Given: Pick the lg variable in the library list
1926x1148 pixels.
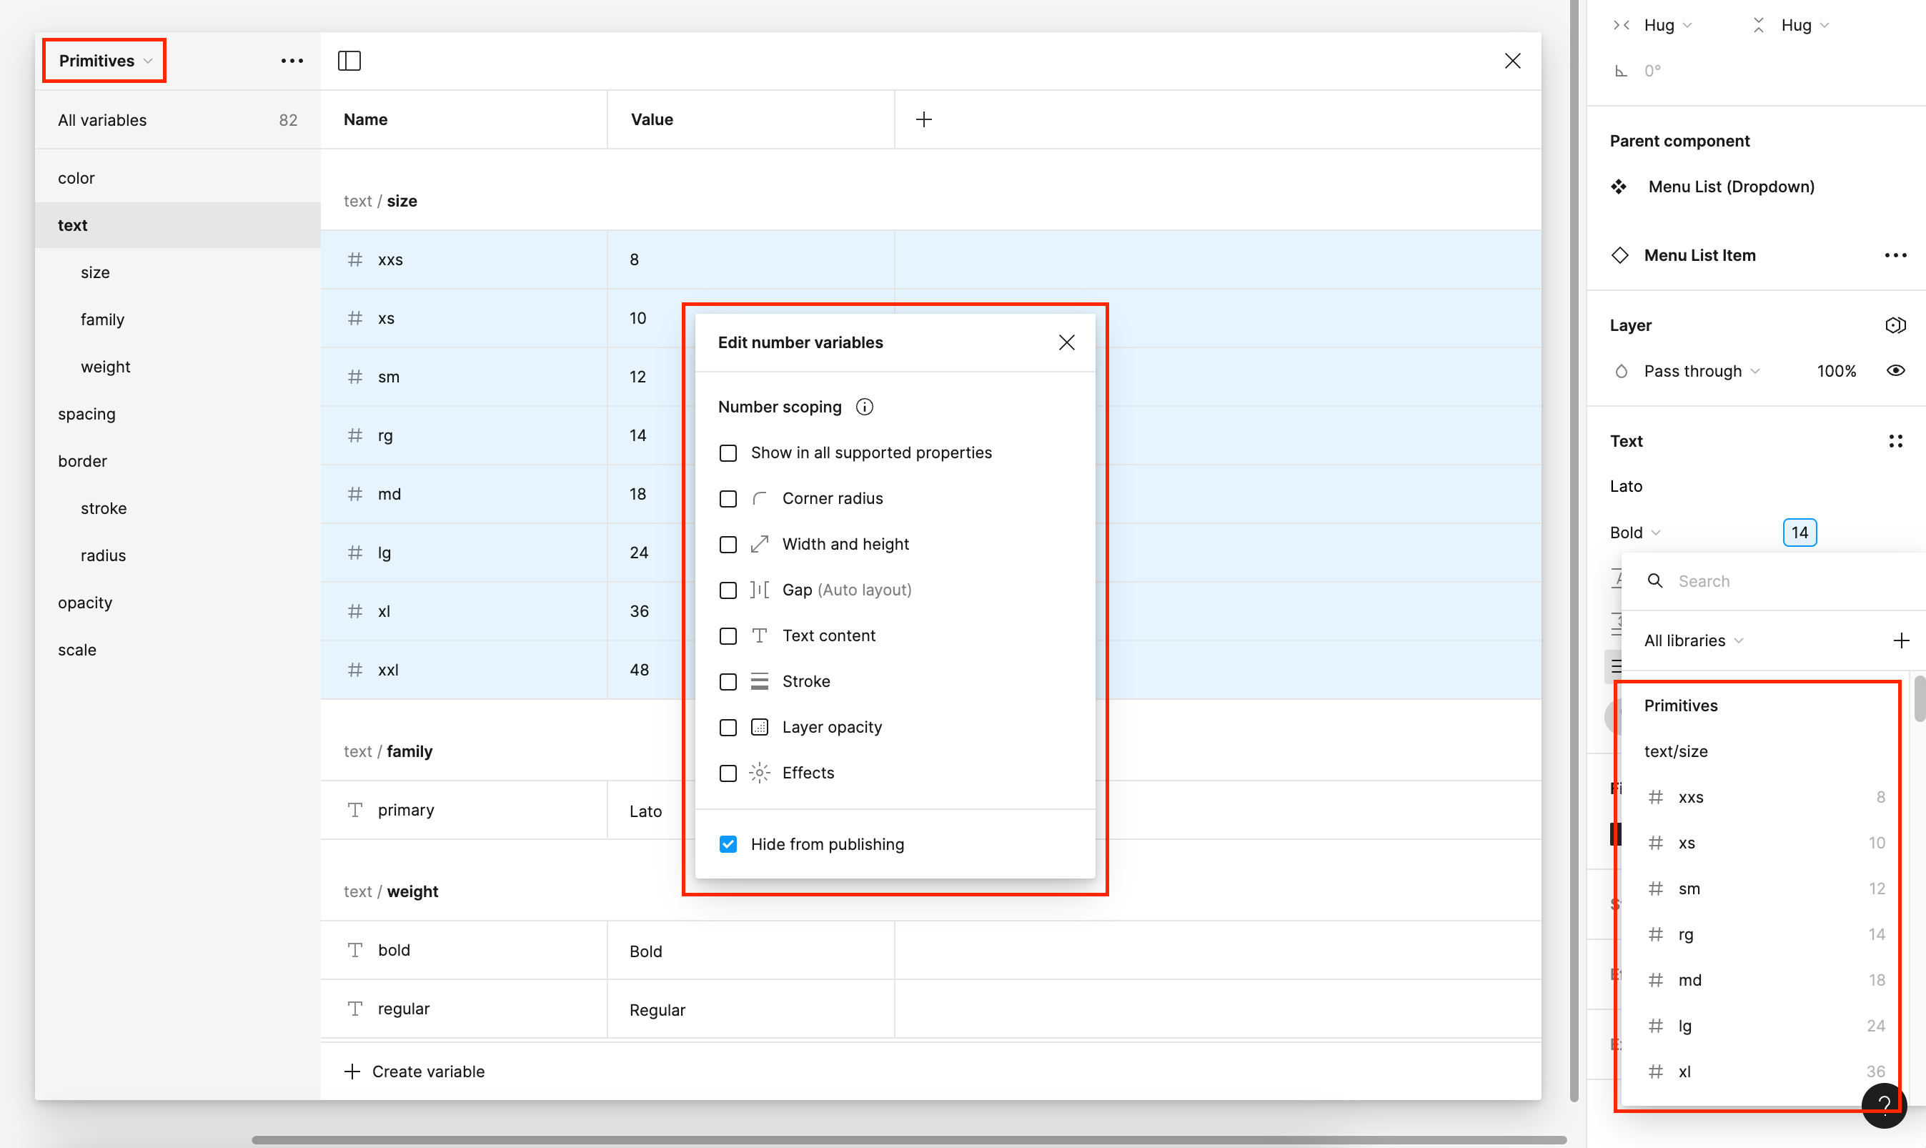Looking at the screenshot, I should click(1765, 1026).
